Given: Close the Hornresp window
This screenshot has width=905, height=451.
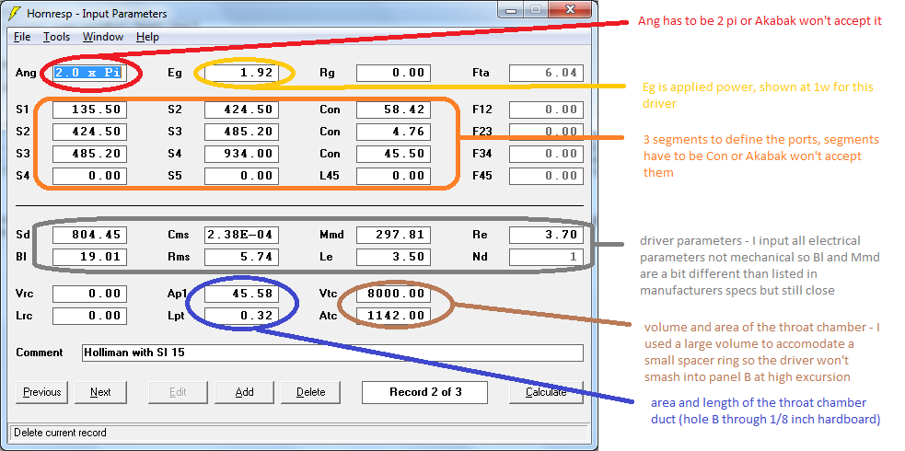Looking at the screenshot, I should pyautogui.click(x=570, y=10).
